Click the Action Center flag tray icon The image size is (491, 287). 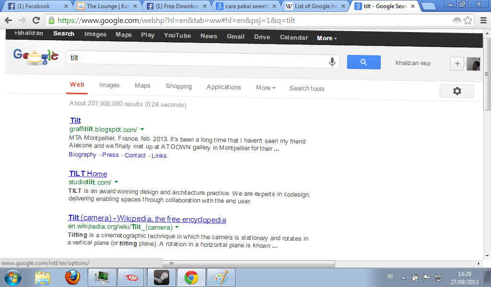click(426, 277)
